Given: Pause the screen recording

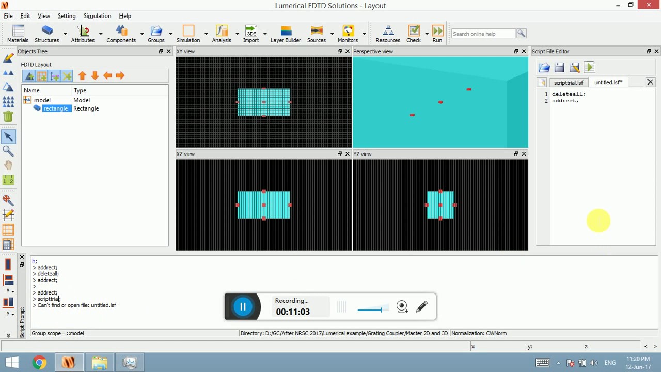Looking at the screenshot, I should point(243,307).
